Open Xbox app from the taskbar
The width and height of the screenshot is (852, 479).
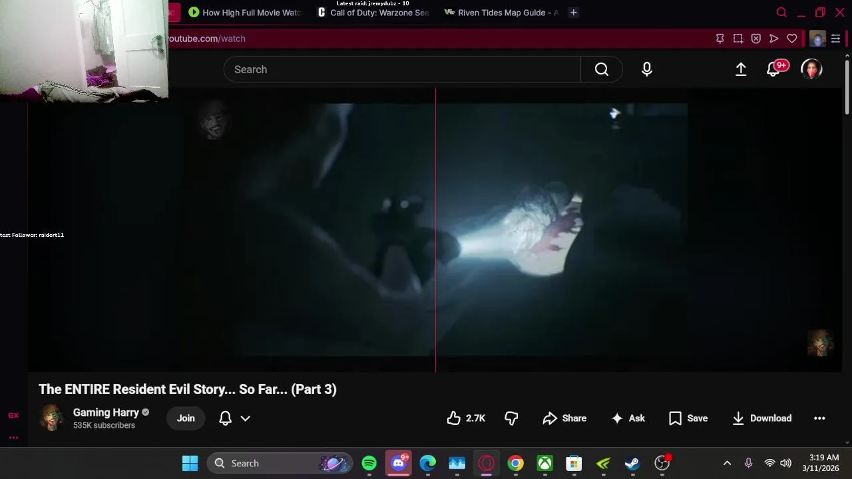[545, 463]
